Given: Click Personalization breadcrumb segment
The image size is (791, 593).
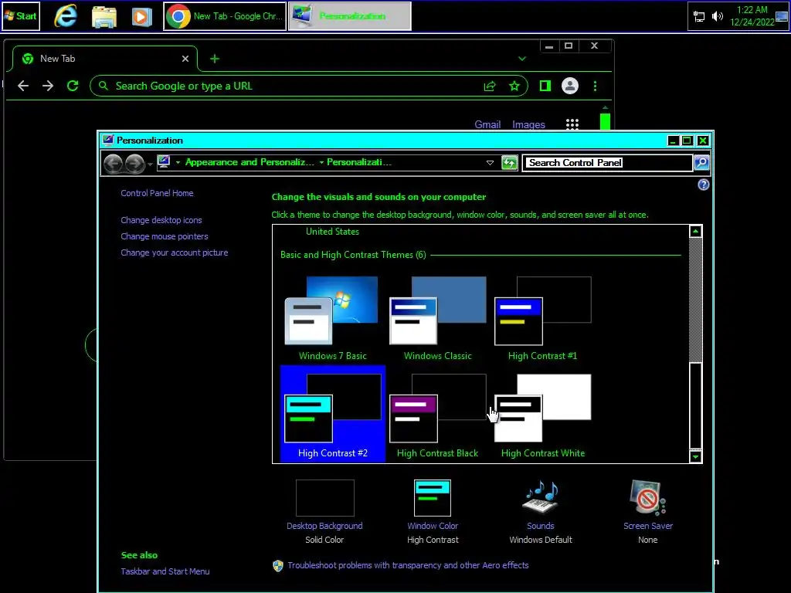Looking at the screenshot, I should pyautogui.click(x=358, y=162).
